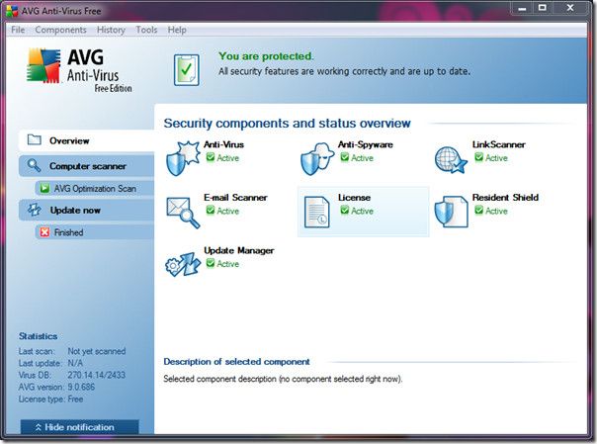Click the E-mail Scanner Active green check
The height and width of the screenshot is (444, 597).
(211, 211)
